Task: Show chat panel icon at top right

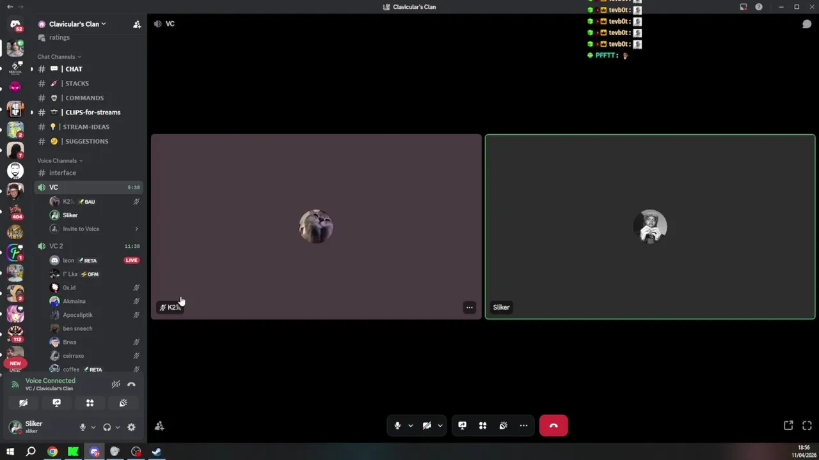Action: click(x=807, y=24)
